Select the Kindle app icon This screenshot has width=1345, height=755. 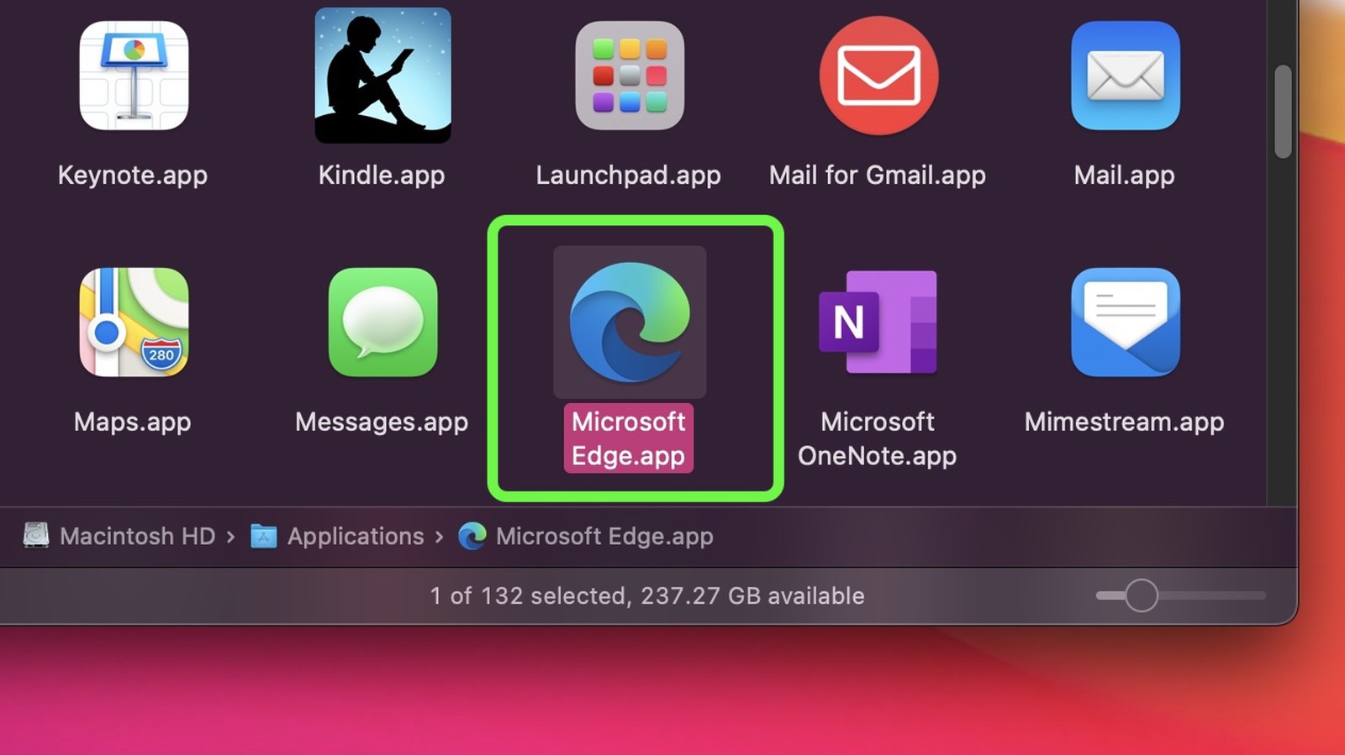pos(382,76)
